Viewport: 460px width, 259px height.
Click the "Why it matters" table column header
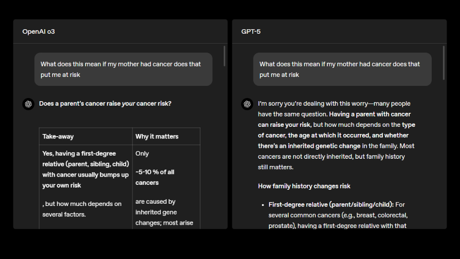pyautogui.click(x=157, y=136)
